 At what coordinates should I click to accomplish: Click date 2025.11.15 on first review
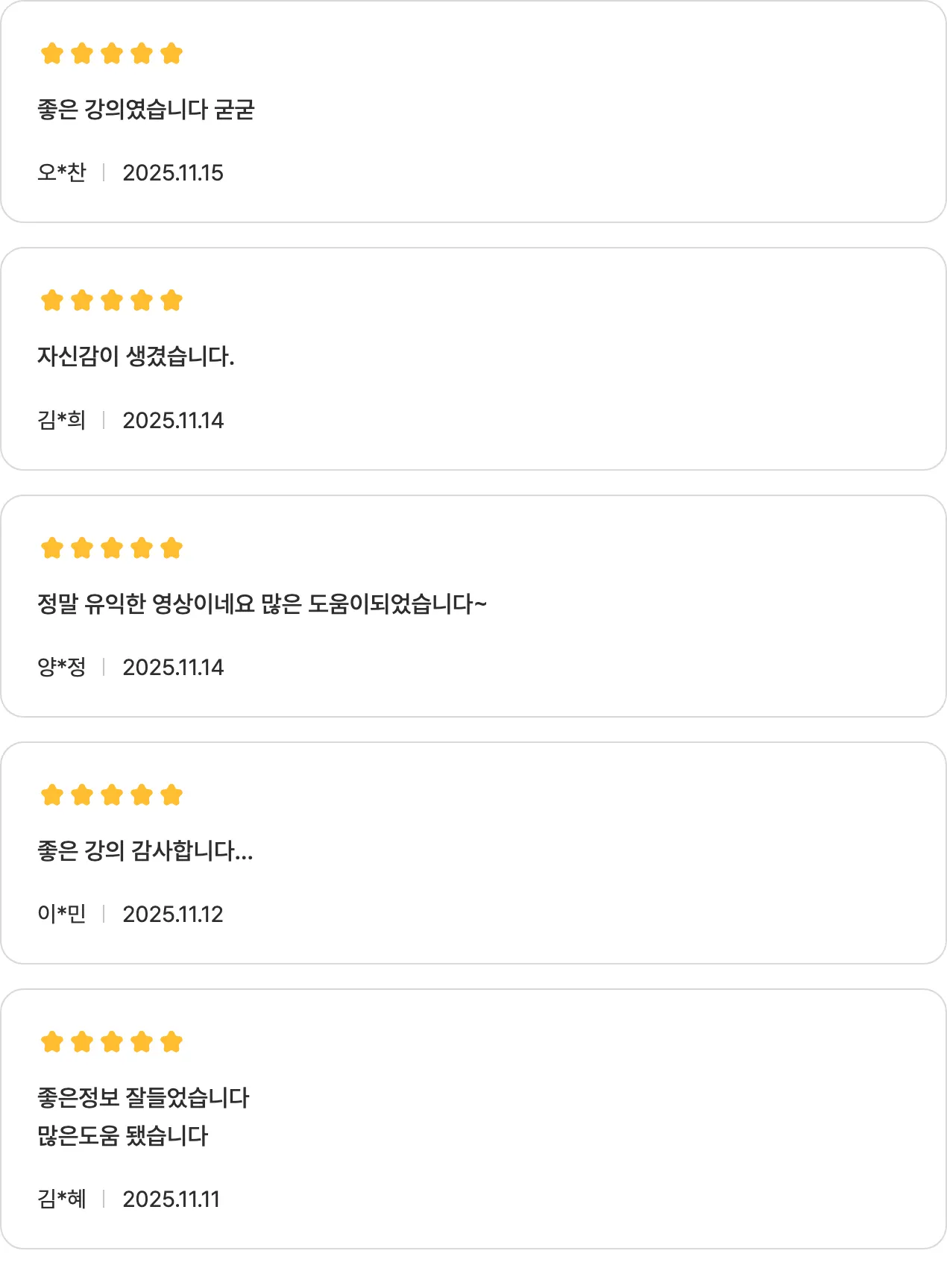[173, 173]
